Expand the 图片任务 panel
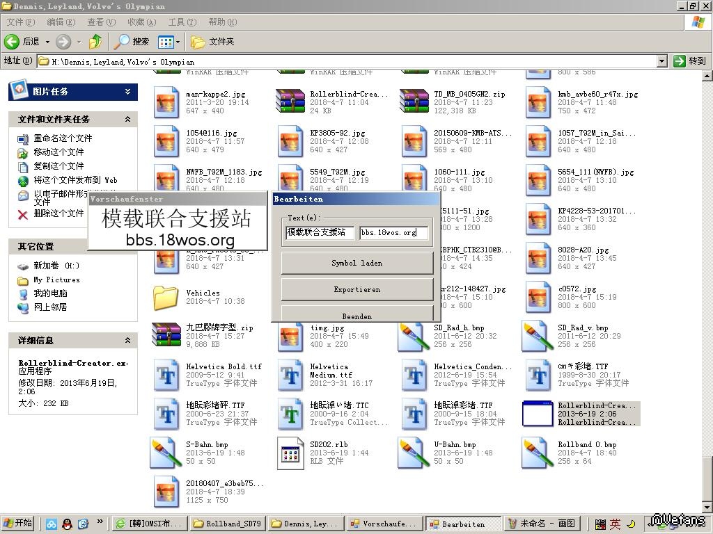Viewport: 713px width, 534px height. pyautogui.click(x=127, y=91)
